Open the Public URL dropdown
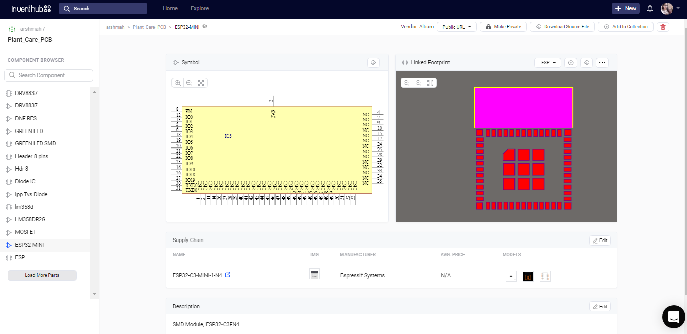Viewport: 687px width, 334px height. [x=457, y=27]
